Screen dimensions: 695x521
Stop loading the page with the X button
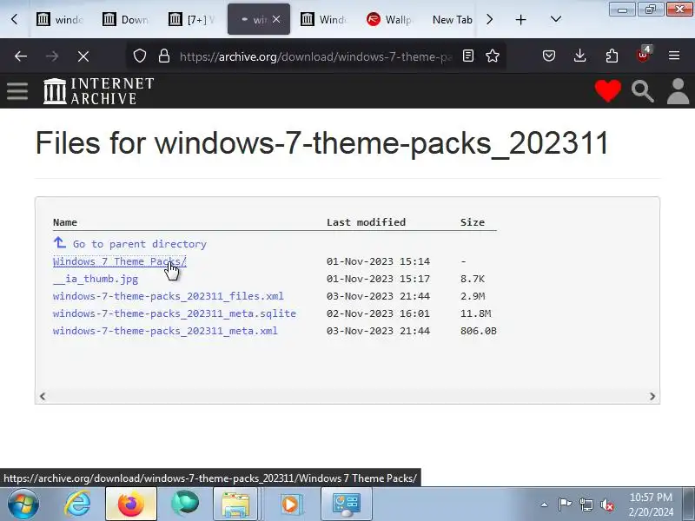click(83, 56)
